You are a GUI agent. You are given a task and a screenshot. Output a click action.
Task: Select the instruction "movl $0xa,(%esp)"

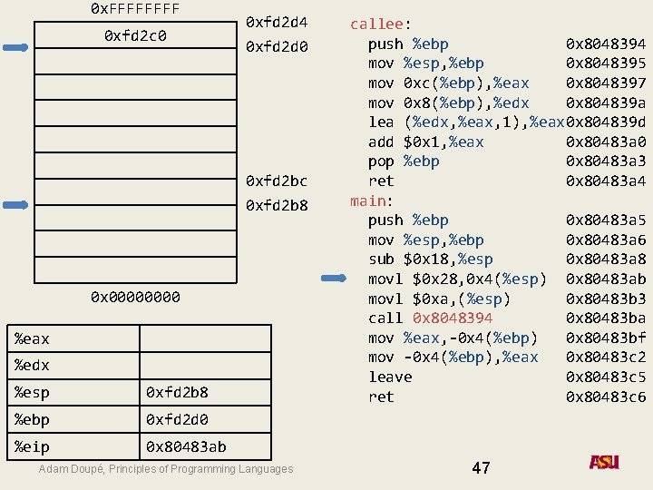(x=439, y=299)
